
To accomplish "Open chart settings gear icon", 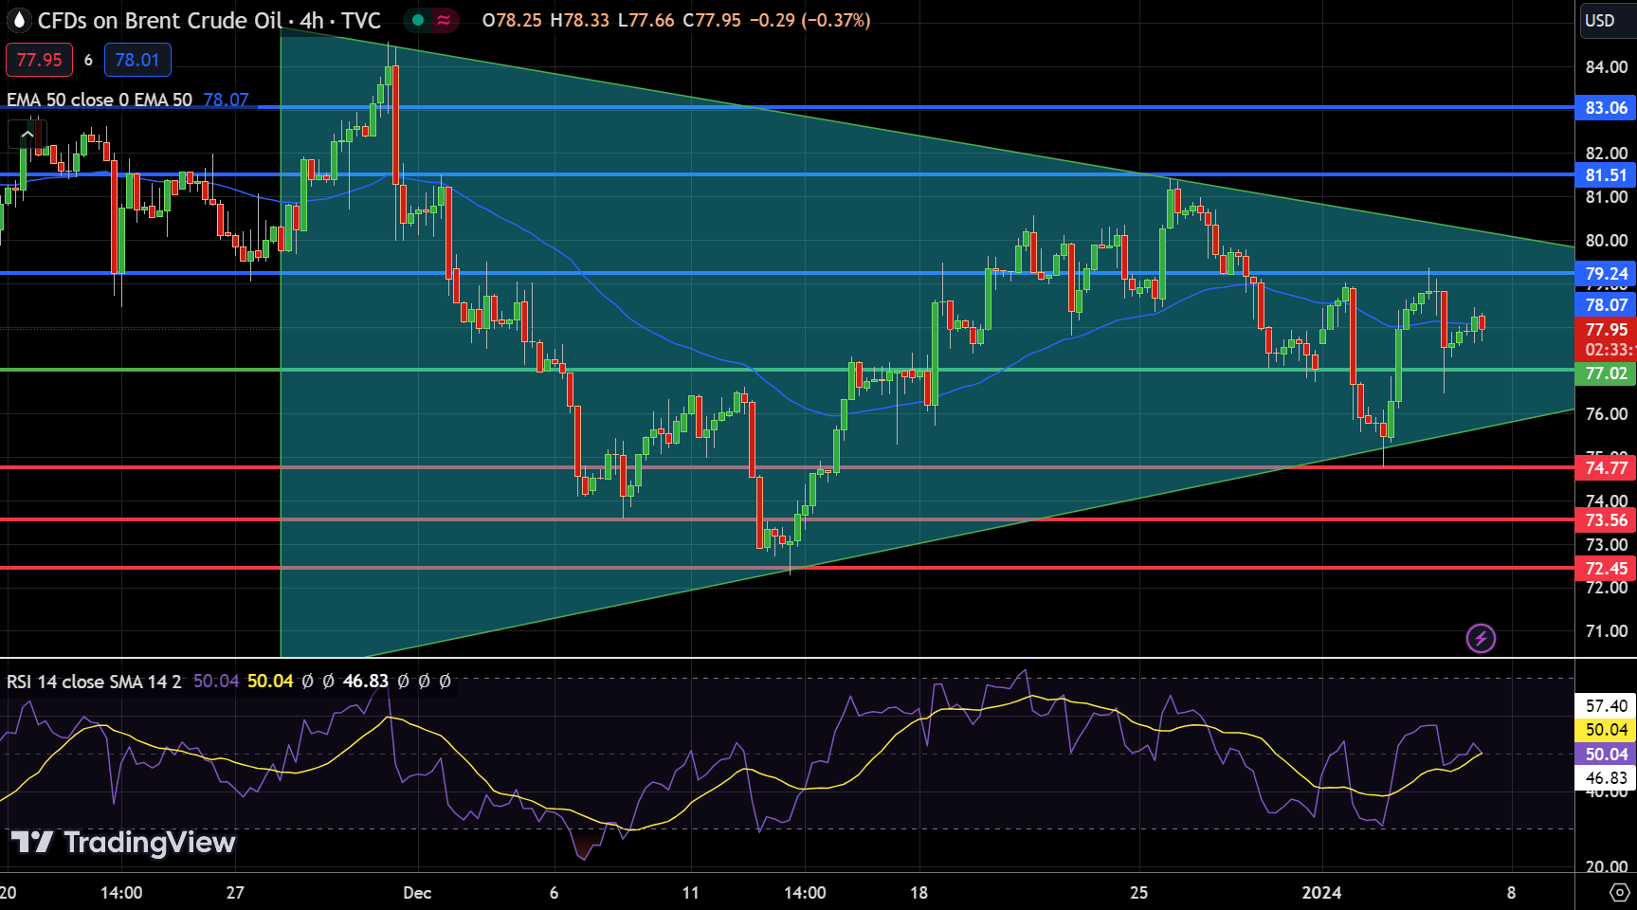I will pos(1620,892).
